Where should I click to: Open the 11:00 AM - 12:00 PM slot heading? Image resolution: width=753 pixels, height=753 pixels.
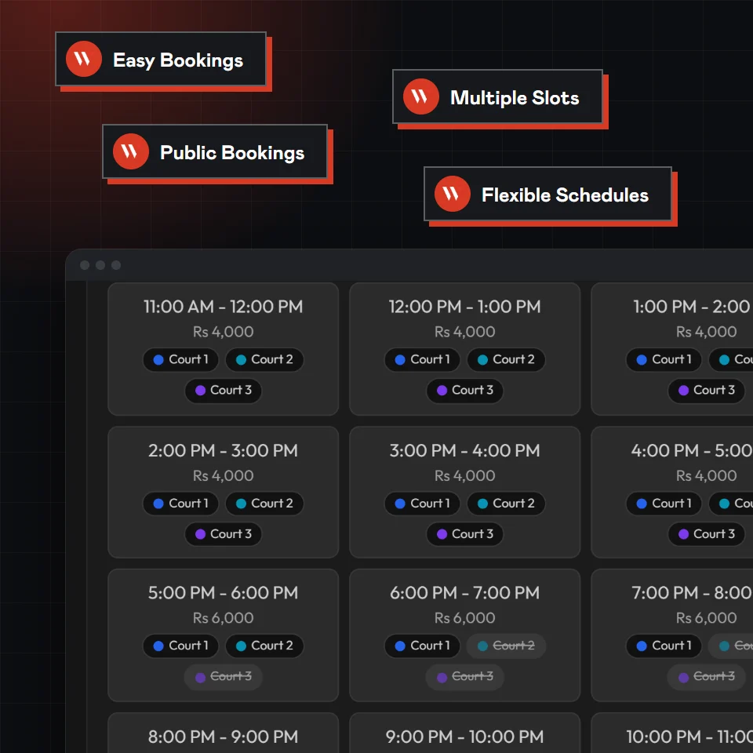pyautogui.click(x=224, y=307)
